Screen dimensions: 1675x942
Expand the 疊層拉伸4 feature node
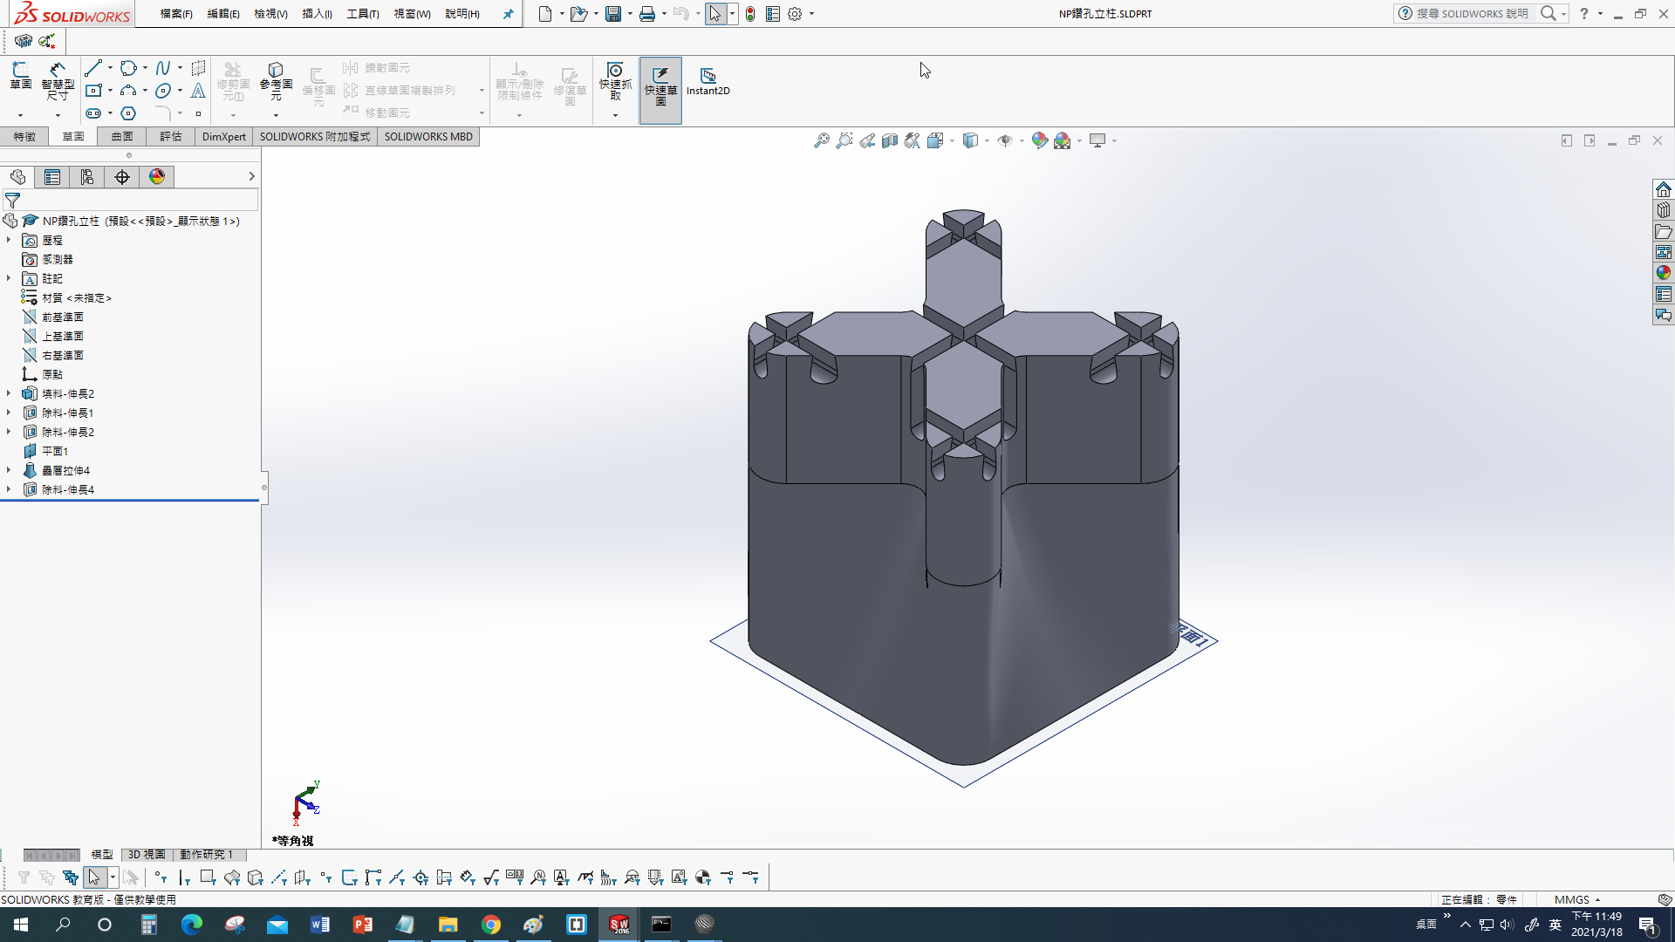[x=9, y=470]
